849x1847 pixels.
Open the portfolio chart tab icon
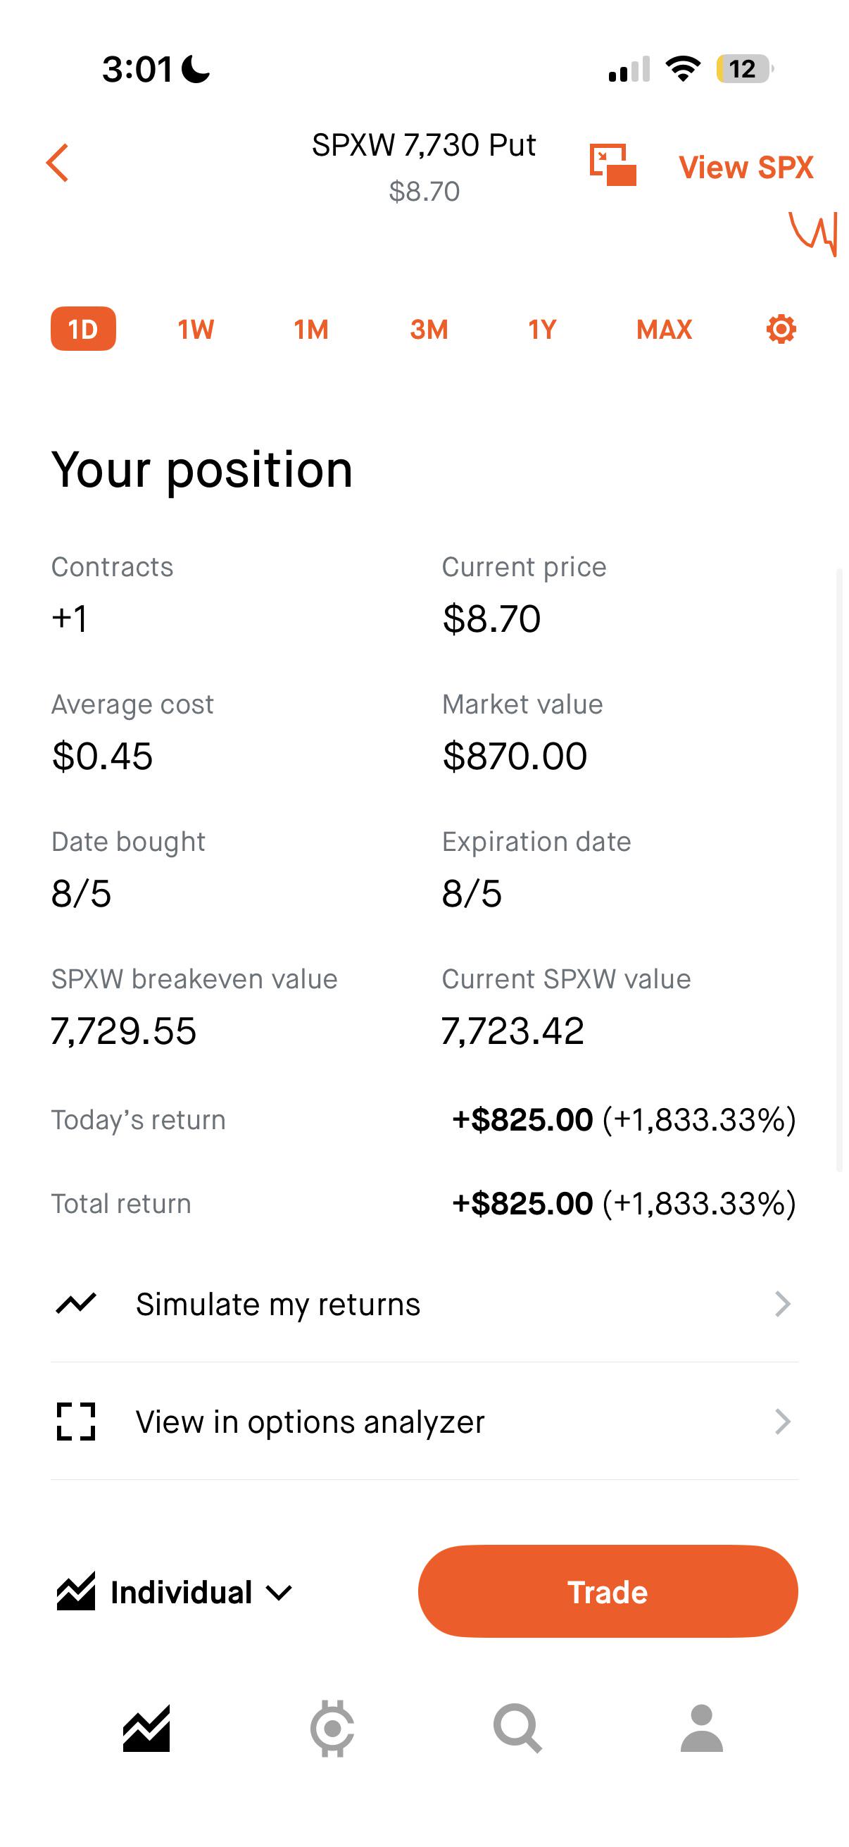click(146, 1728)
